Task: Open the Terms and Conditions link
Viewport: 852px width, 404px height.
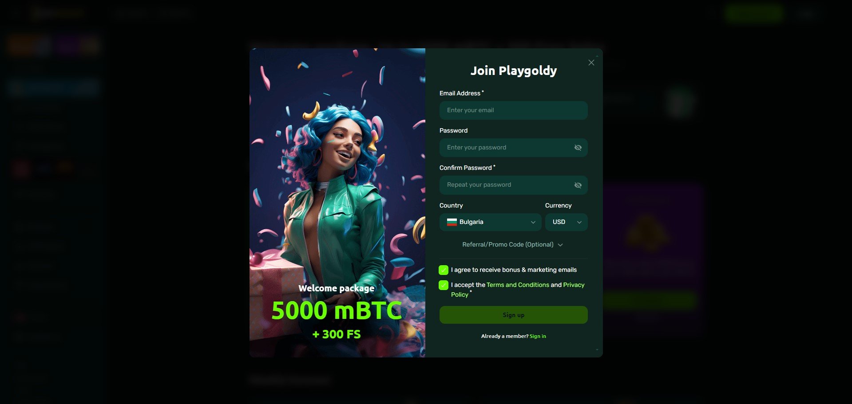Action: point(518,285)
